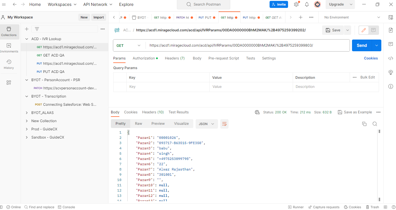The image size is (396, 210).
Task: Open Collections in the sidebar
Action: tap(9, 32)
